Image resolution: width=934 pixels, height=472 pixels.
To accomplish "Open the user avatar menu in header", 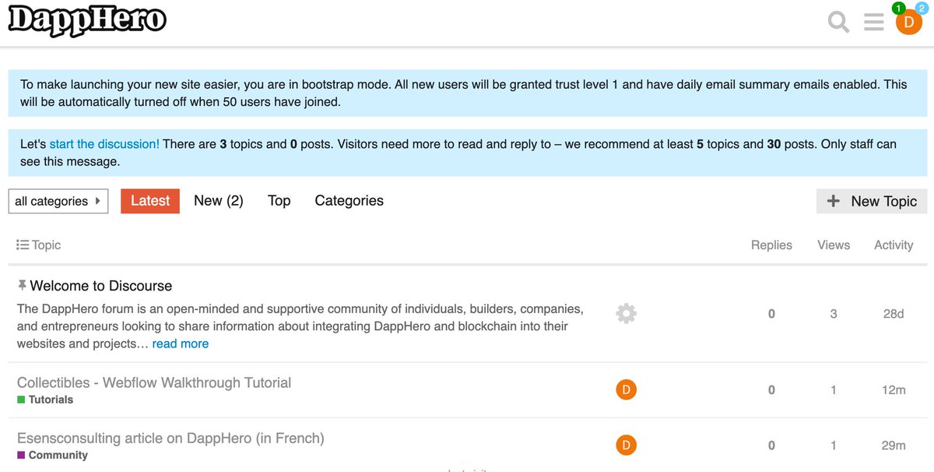I will 908,23.
